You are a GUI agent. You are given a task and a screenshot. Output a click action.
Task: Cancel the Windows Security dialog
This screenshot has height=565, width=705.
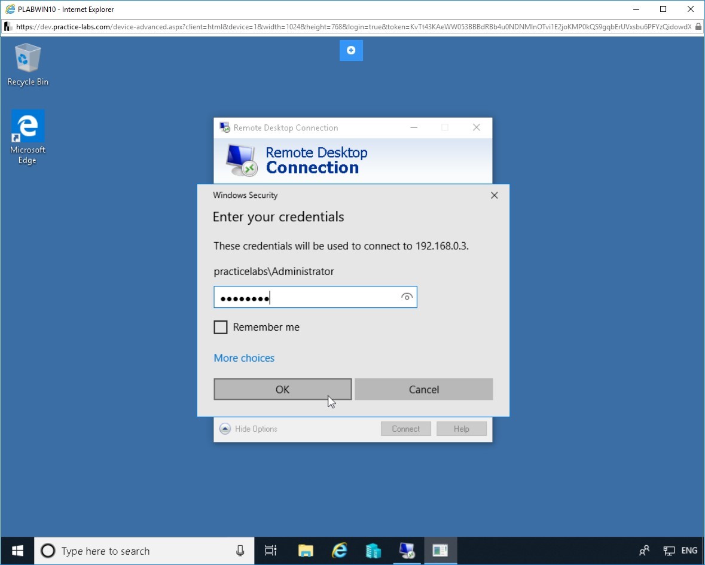[x=423, y=389]
